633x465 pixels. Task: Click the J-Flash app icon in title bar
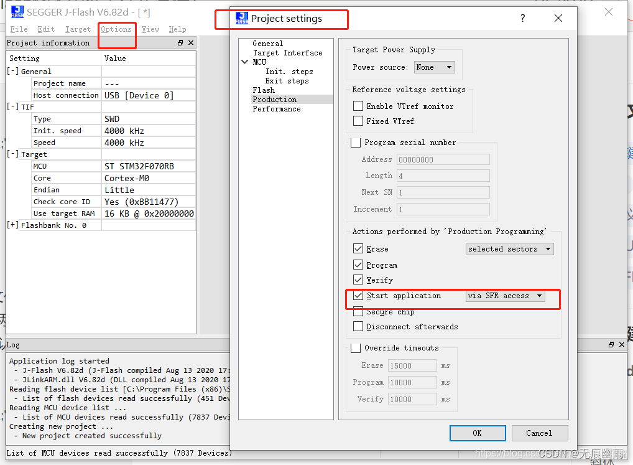[17, 12]
